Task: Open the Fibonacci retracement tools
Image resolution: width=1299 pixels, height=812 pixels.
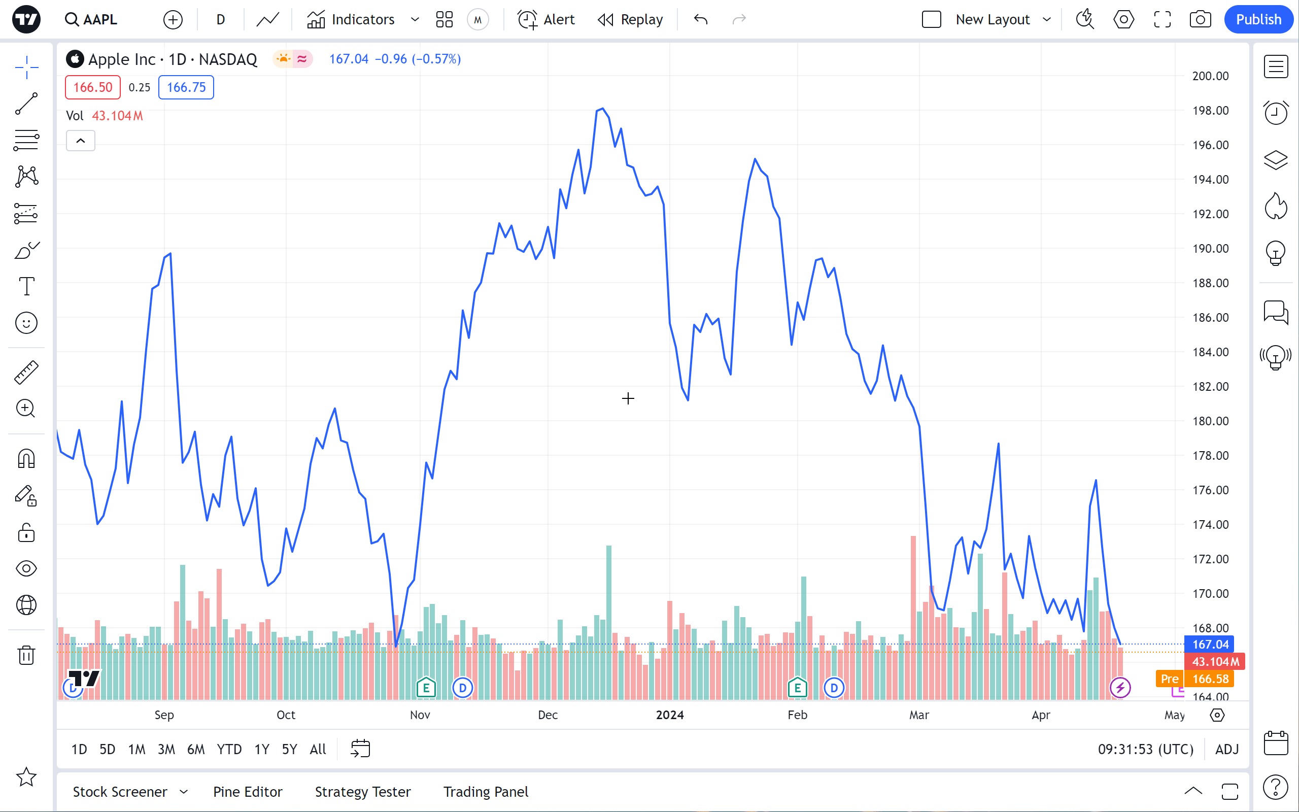Action: pos(26,140)
